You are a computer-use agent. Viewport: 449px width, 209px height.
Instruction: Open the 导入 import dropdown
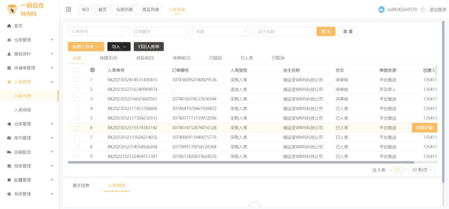click(x=119, y=47)
